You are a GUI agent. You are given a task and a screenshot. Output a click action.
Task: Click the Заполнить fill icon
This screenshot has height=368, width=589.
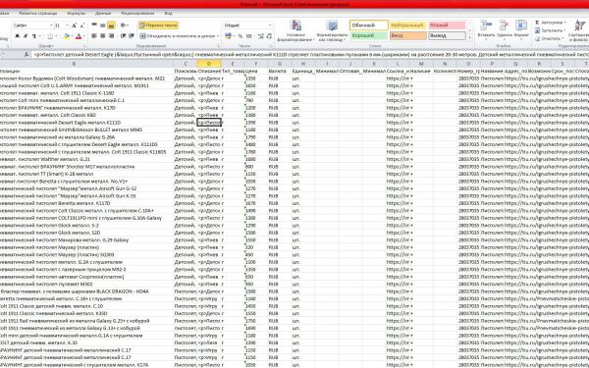tap(537, 30)
